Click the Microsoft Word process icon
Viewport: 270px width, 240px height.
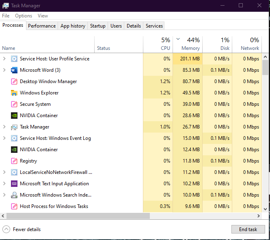click(x=14, y=70)
